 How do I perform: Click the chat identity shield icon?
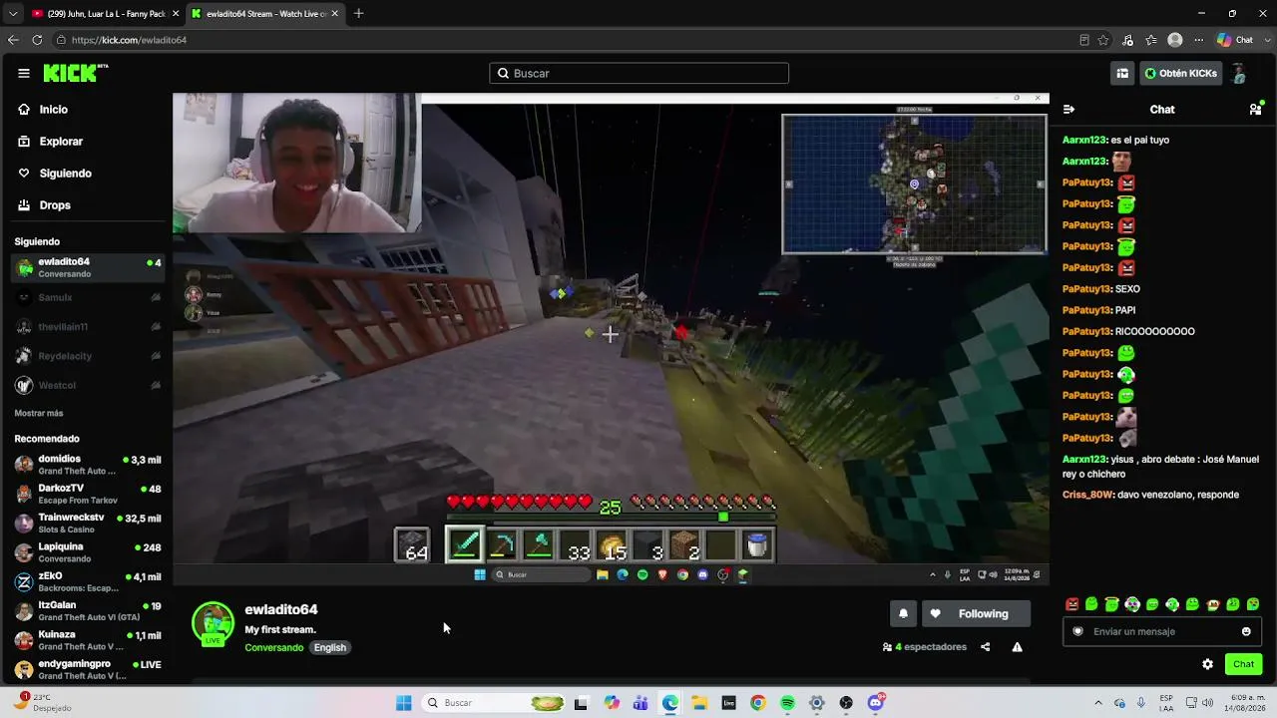coord(1077,631)
